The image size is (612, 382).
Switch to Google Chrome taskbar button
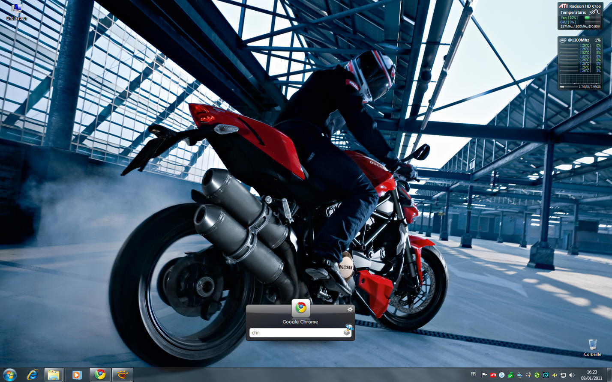click(100, 375)
